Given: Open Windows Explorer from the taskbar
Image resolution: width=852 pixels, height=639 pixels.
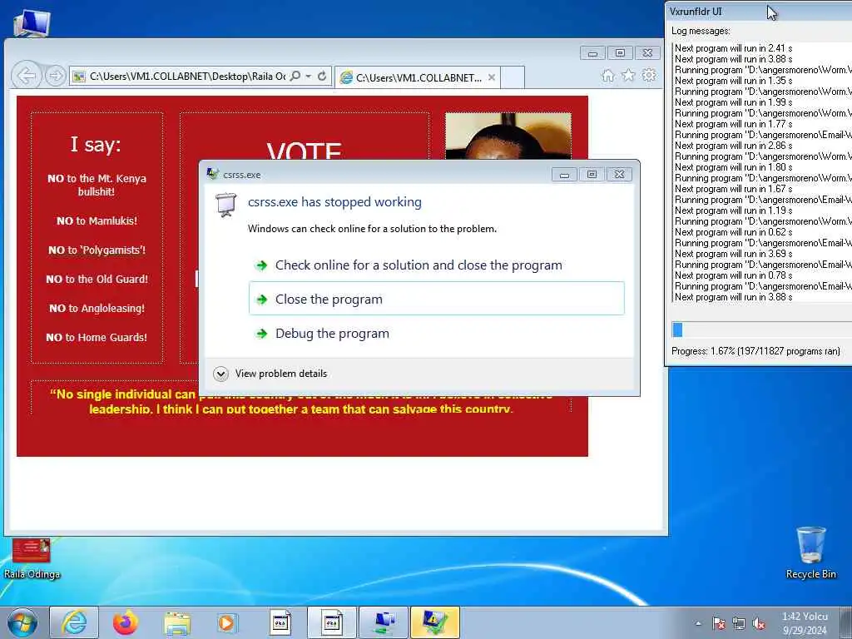Looking at the screenshot, I should point(177,622).
